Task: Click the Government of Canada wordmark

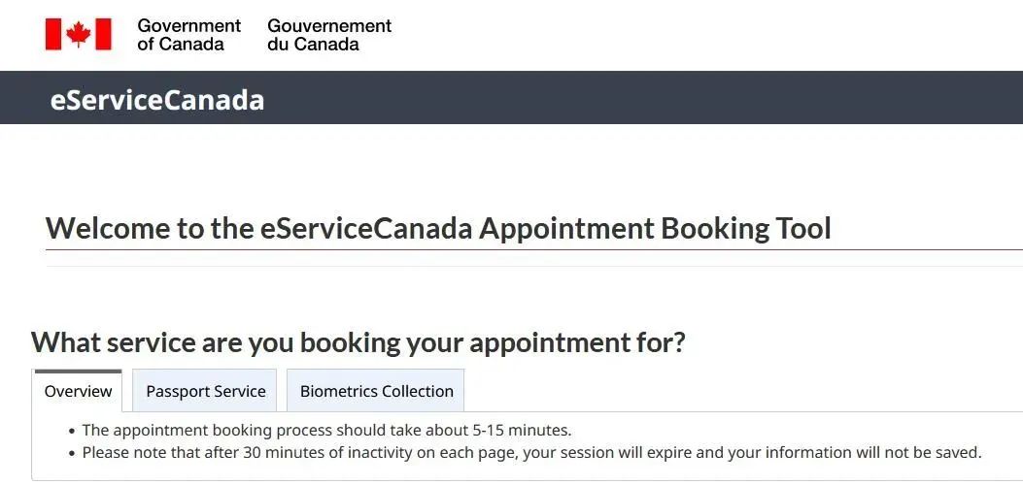Action: pyautogui.click(x=189, y=35)
